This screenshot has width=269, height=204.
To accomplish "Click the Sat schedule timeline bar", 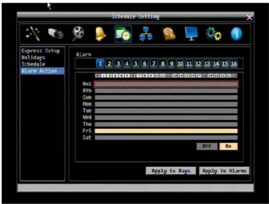I will 166,138.
